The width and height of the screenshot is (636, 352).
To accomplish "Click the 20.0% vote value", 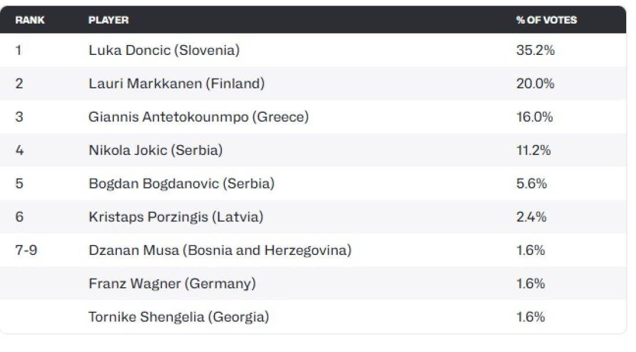I will [x=535, y=84].
